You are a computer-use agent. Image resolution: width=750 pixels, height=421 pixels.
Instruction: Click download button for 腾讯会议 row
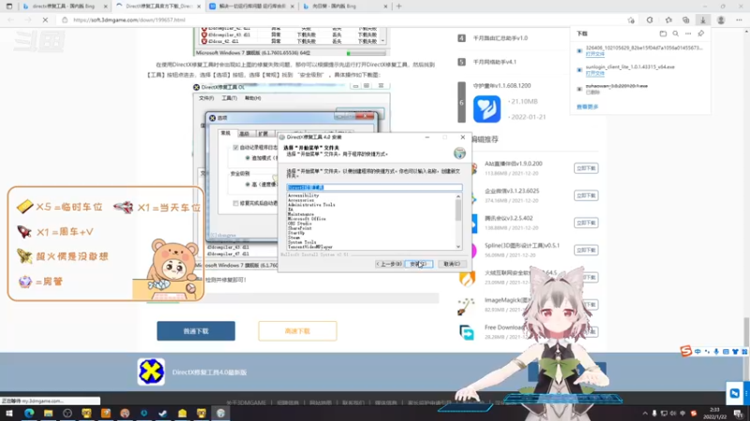pyautogui.click(x=586, y=223)
